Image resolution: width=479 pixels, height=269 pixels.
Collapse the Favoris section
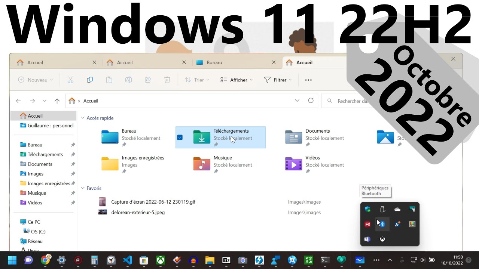click(x=83, y=188)
